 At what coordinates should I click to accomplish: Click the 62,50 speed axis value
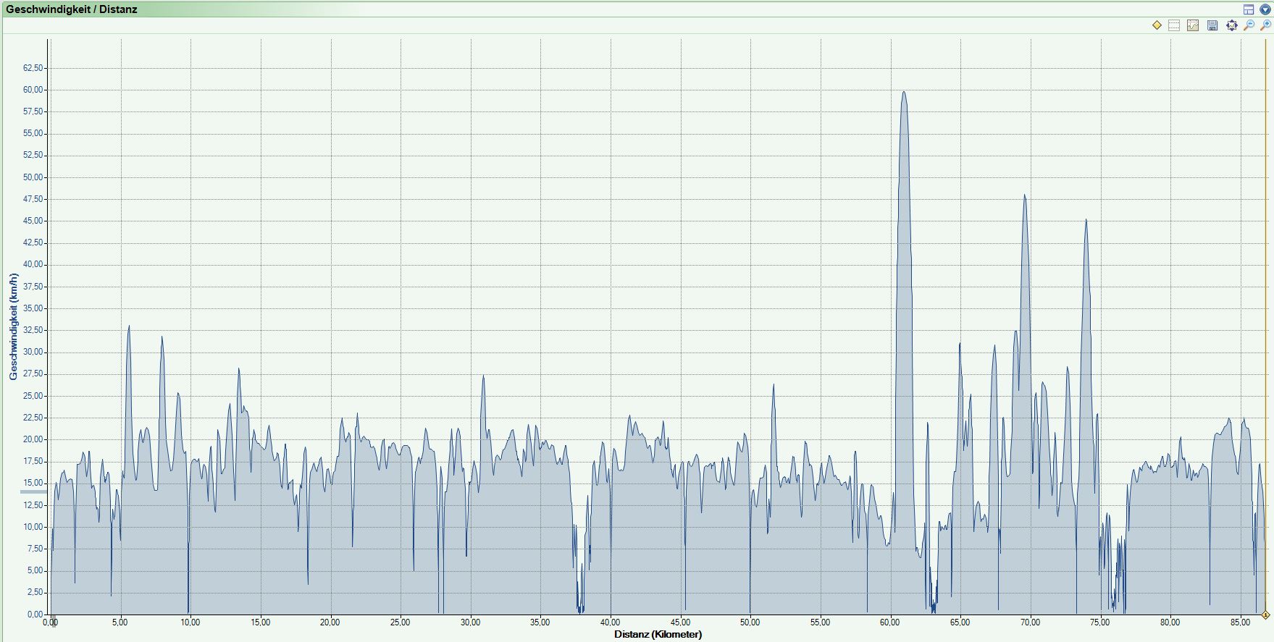pos(33,68)
